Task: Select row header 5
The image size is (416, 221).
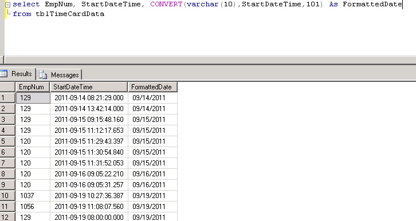Action: coord(7,141)
